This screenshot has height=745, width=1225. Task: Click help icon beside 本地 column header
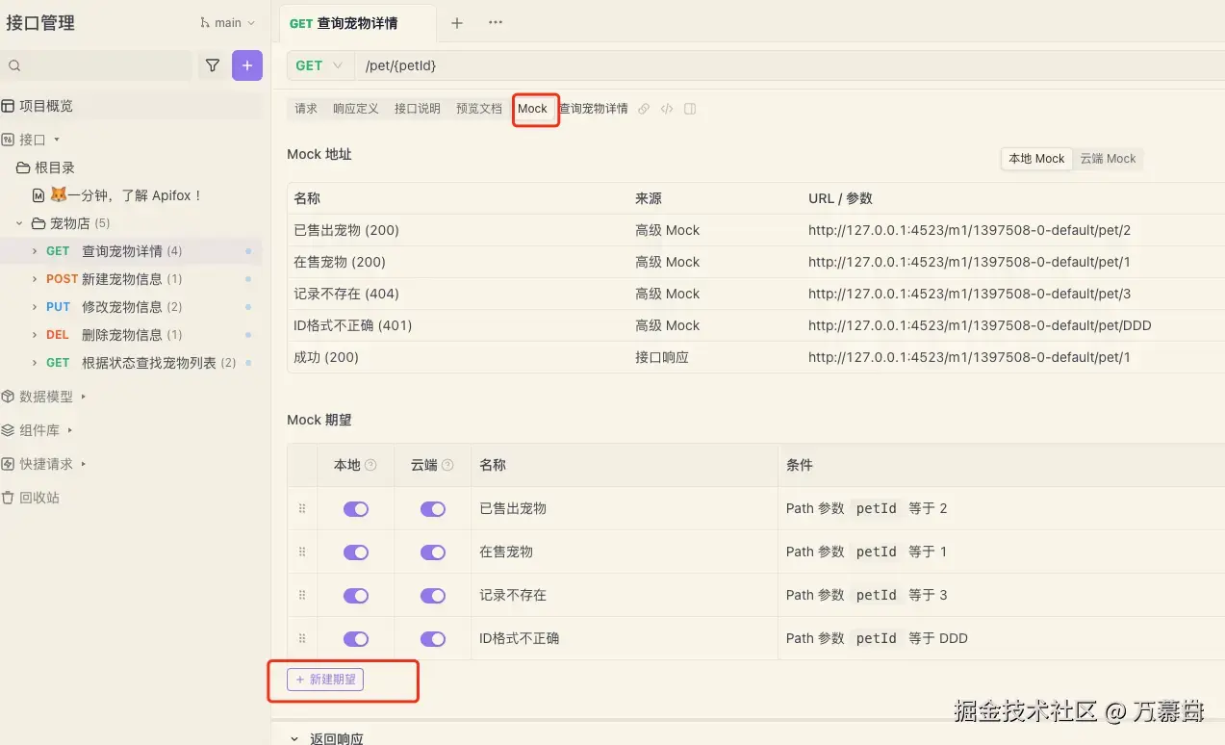[371, 465]
